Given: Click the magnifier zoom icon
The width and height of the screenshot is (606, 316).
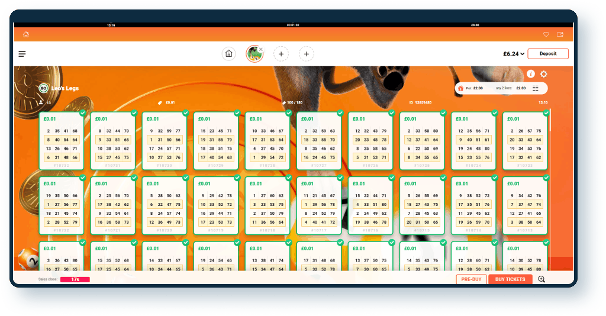Looking at the screenshot, I should pyautogui.click(x=541, y=279).
